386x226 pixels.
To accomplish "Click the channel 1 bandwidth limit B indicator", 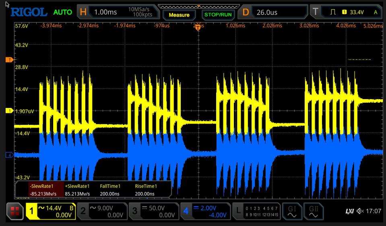I will pyautogui.click(x=72, y=208).
